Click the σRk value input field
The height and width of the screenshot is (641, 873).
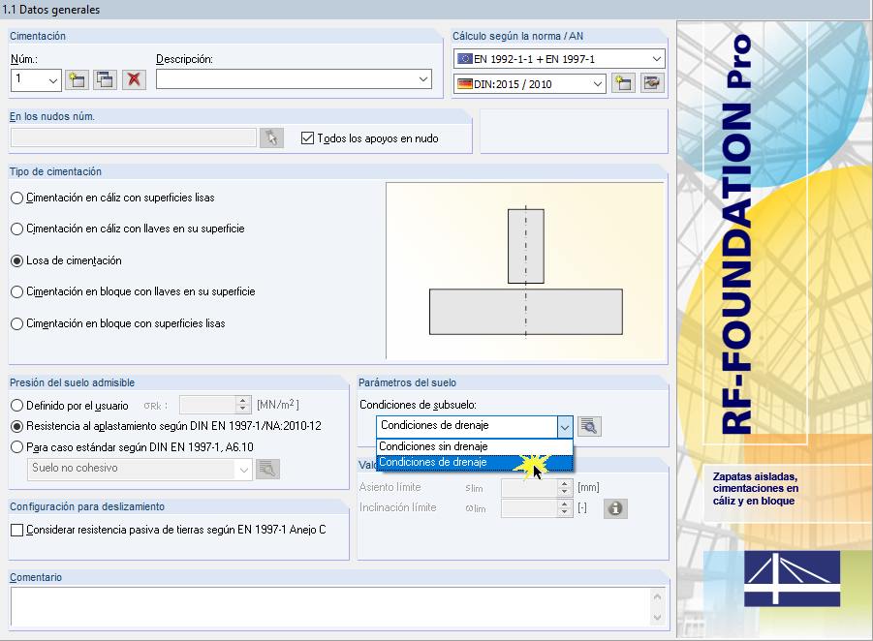click(x=207, y=405)
